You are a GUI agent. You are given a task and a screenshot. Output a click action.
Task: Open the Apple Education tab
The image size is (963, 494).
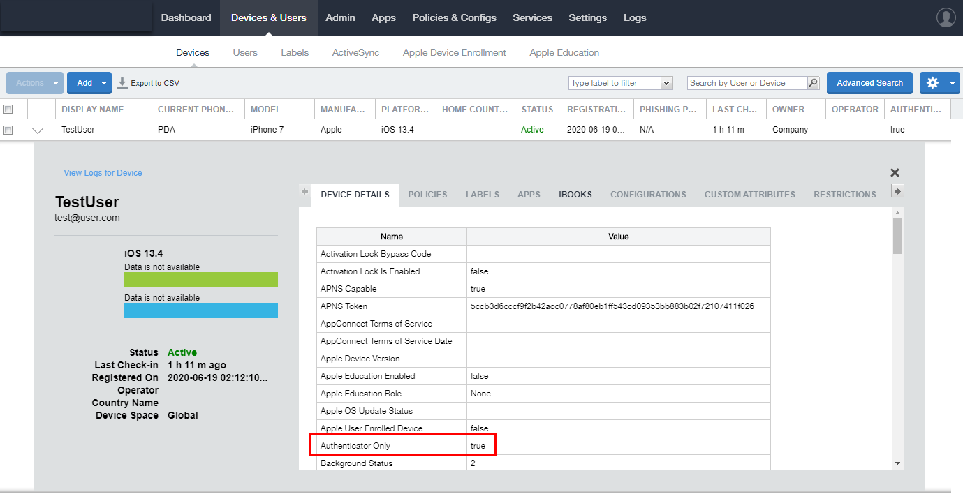(564, 52)
